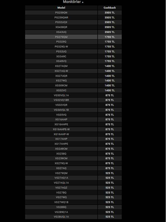Select the VG27AQZ model row
This screenshot has width=166, height=222.
coord(61,188)
